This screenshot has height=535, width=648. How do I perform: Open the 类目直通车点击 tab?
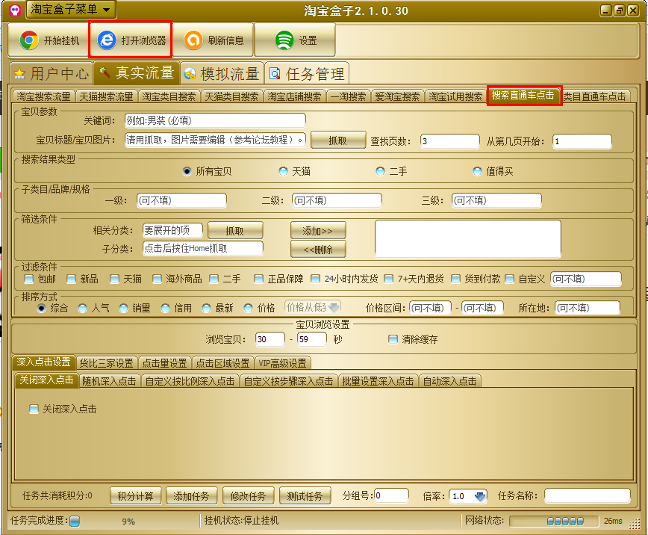pyautogui.click(x=595, y=96)
